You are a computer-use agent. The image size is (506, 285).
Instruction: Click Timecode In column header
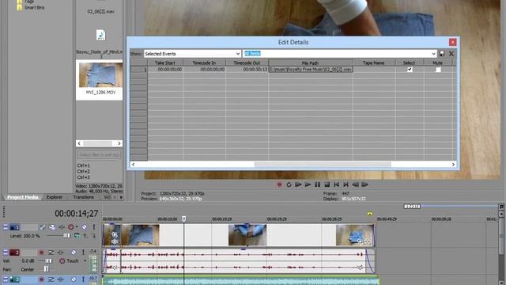point(204,63)
